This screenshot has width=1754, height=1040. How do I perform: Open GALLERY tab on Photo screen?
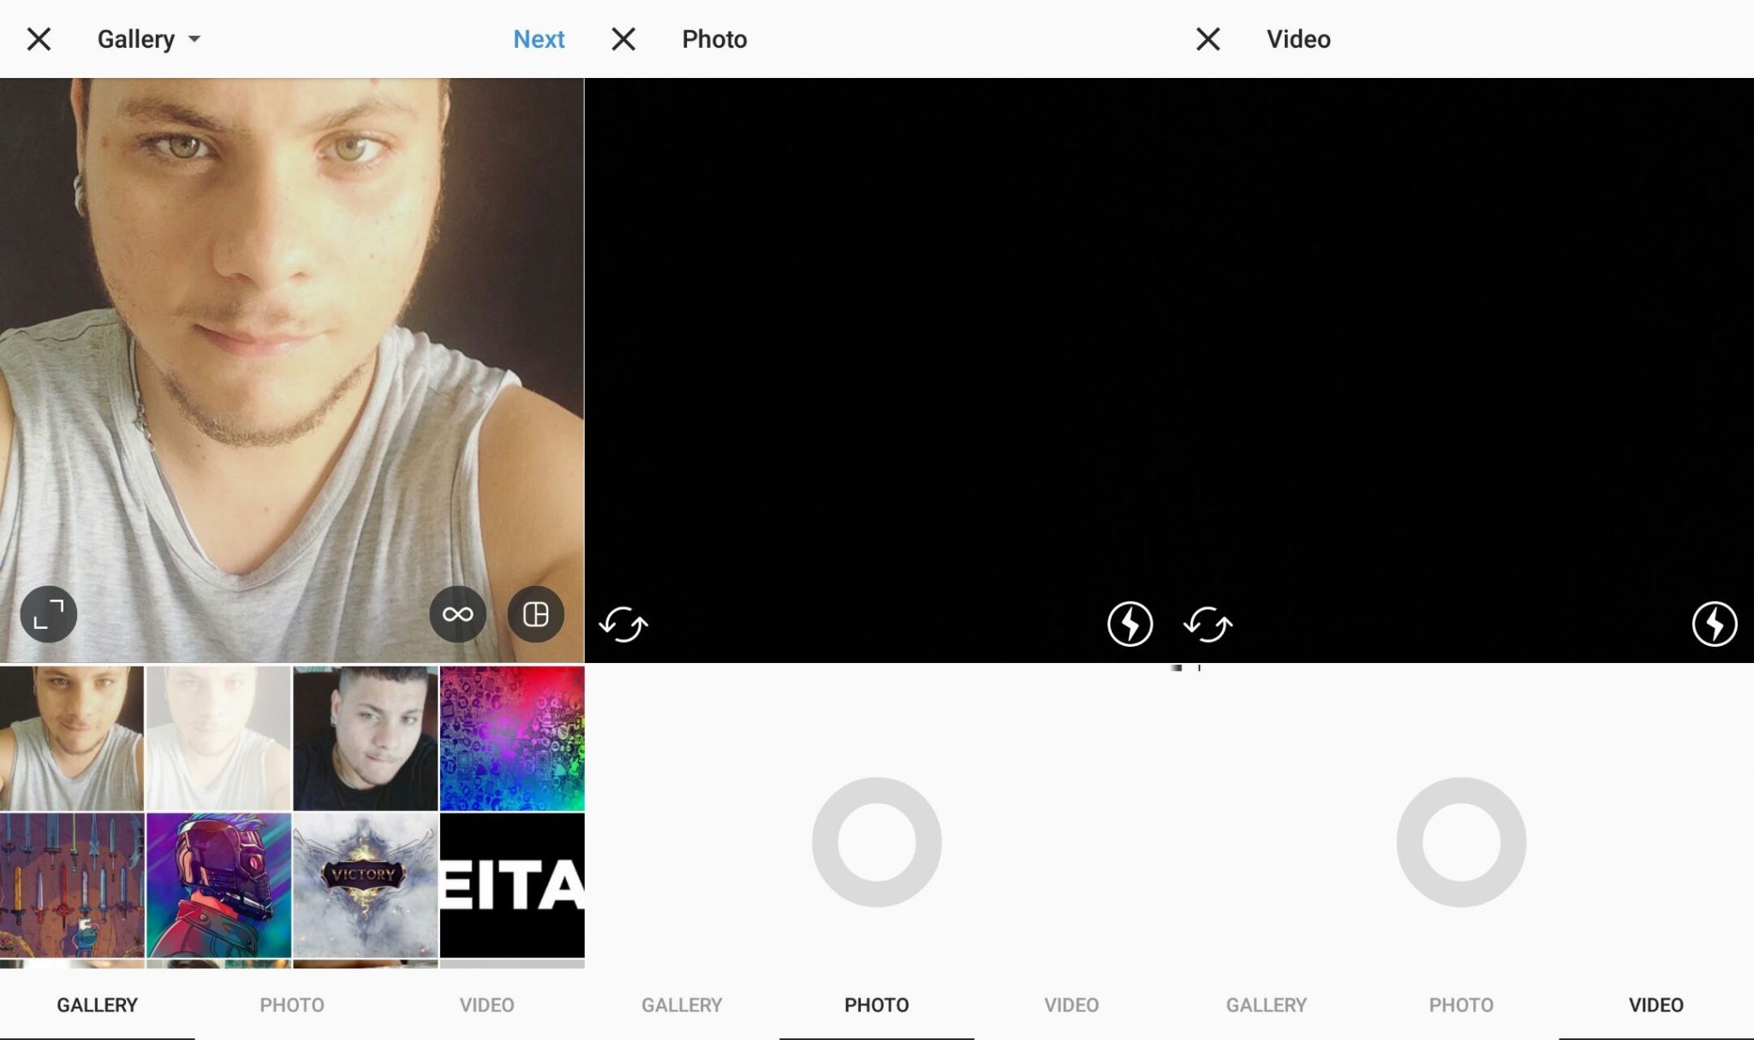point(682,1005)
